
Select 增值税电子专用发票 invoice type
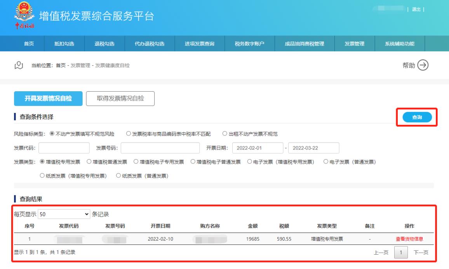[x=136, y=162]
